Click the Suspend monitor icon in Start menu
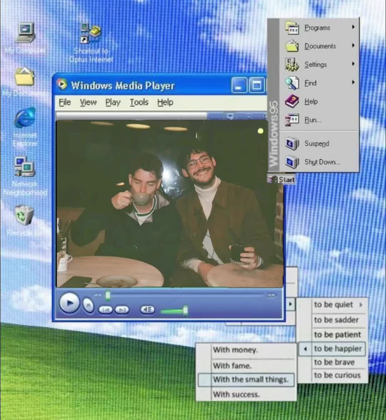386x420 pixels. pos(292,144)
